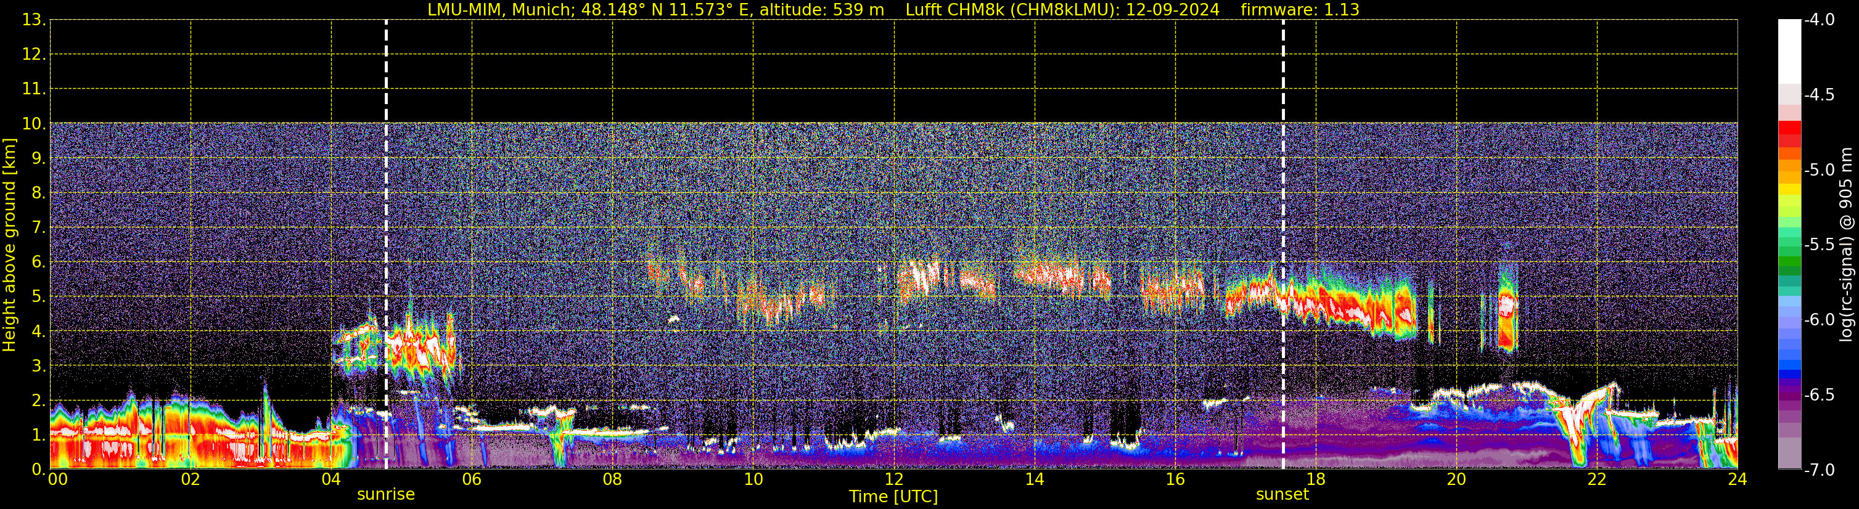Image resolution: width=1859 pixels, height=509 pixels.
Task: Click the '-4.5' colorbar tick value
Action: pos(1820,95)
